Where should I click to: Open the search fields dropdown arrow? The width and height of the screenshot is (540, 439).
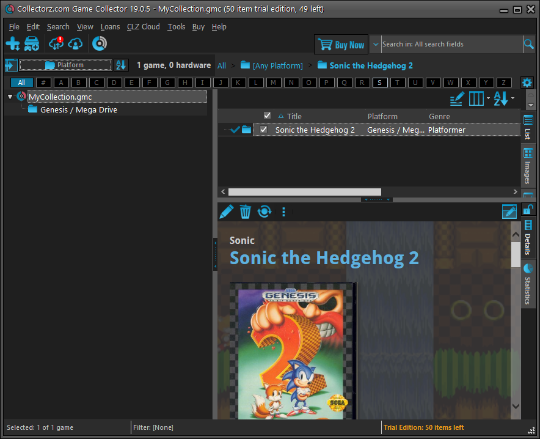coord(376,45)
